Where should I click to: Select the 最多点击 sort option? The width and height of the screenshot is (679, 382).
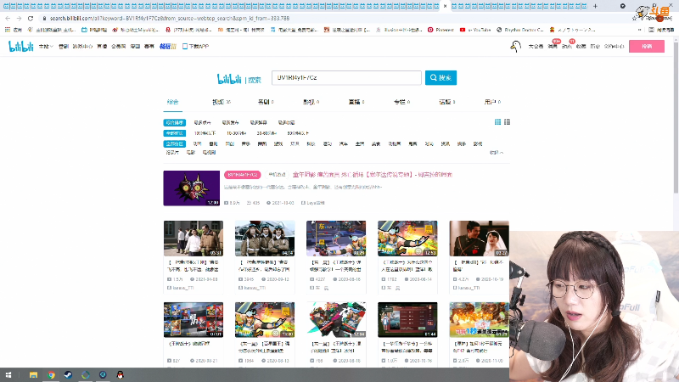202,122
